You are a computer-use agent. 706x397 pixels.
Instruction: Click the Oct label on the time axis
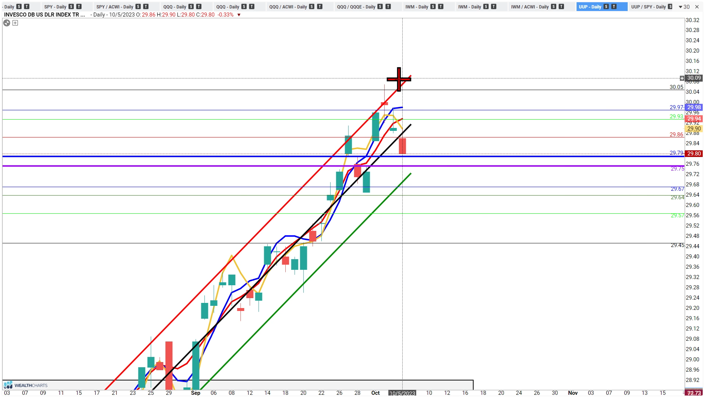tap(375, 393)
